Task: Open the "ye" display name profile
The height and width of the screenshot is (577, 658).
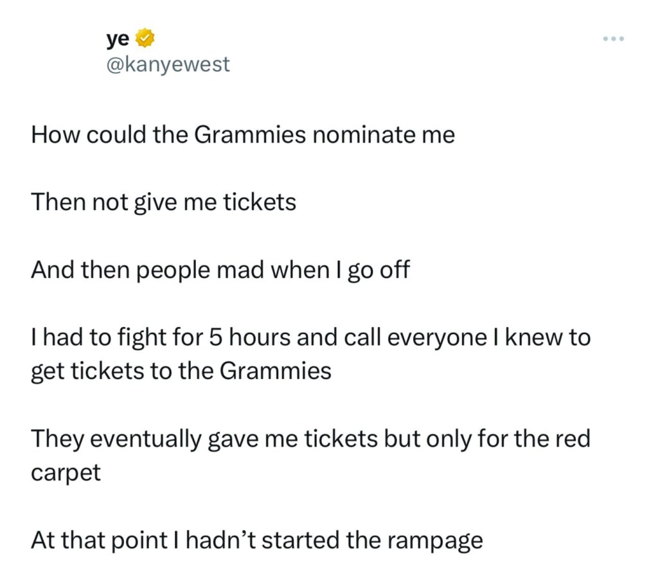Action: [118, 40]
